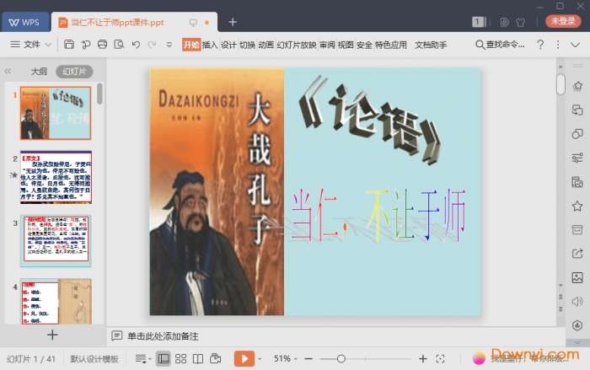Click the help question mark icon
This screenshot has height=370, width=590.
[x=540, y=45]
